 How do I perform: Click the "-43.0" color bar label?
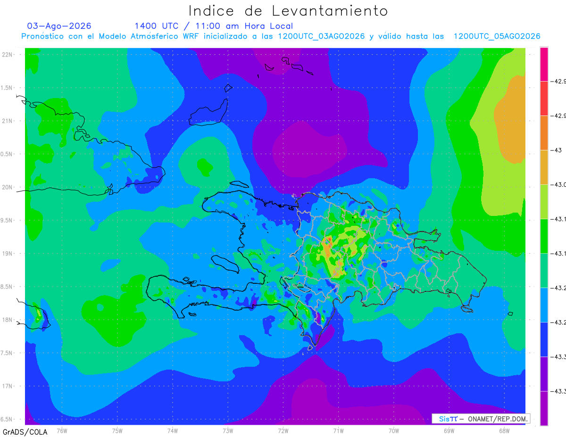(x=559, y=184)
